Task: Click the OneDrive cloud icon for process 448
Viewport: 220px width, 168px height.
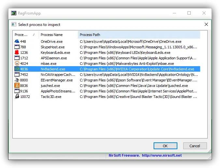Action: point(17,42)
